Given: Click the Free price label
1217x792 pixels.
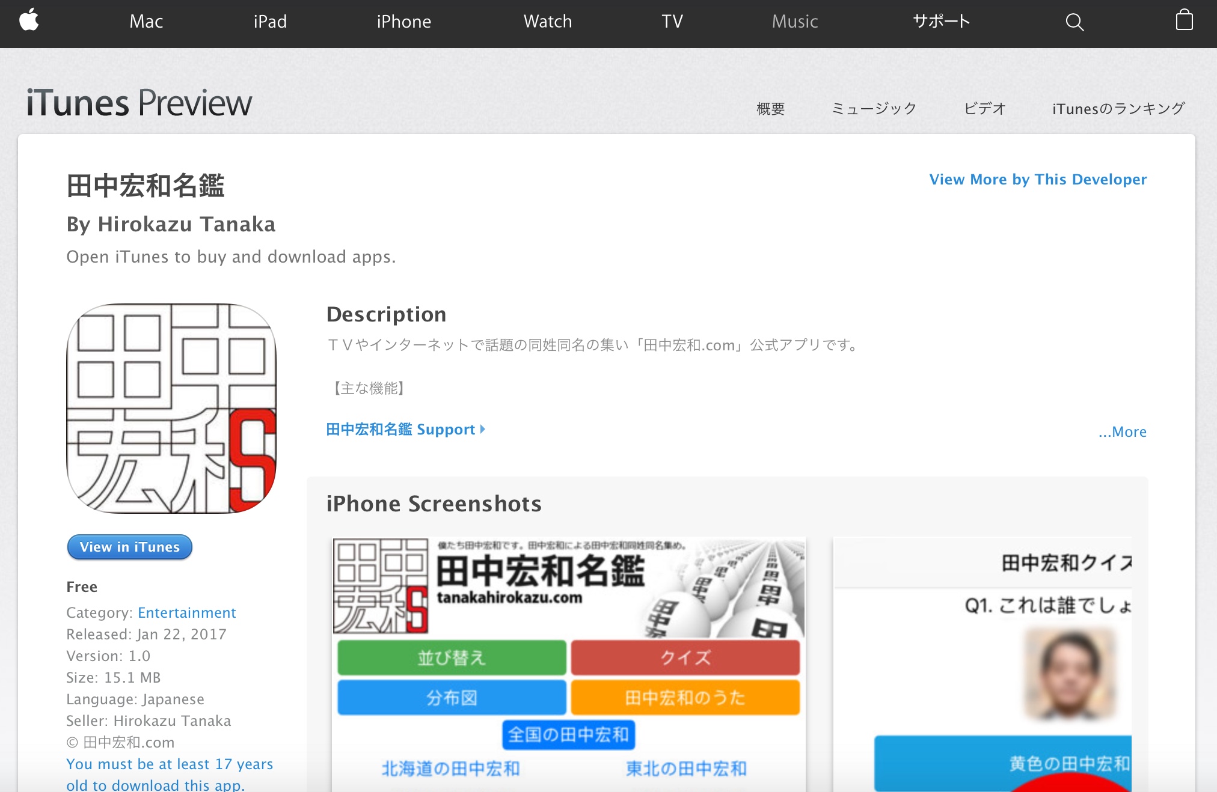Looking at the screenshot, I should pos(82,587).
